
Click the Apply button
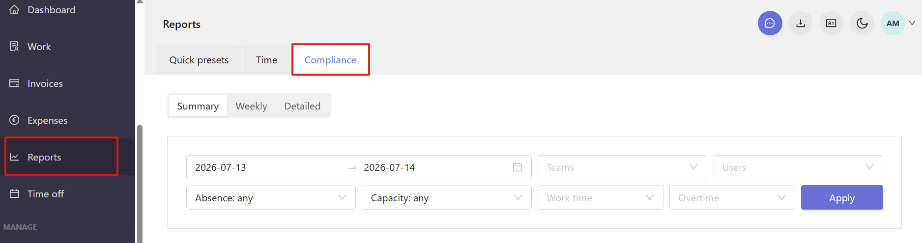842,198
